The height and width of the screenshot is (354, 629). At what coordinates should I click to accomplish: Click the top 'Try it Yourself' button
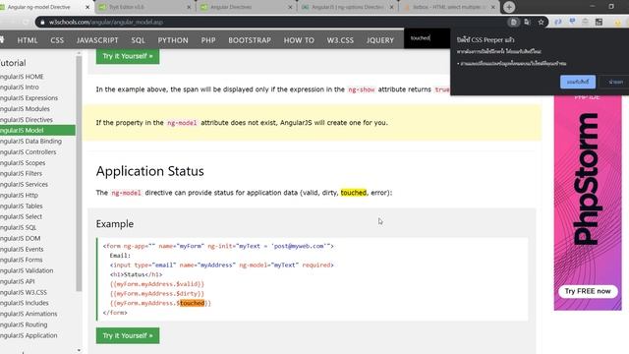coord(128,56)
